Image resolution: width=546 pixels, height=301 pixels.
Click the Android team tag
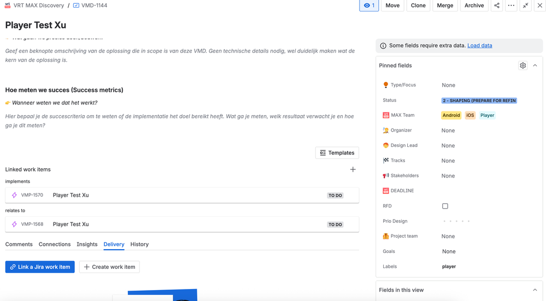point(451,115)
